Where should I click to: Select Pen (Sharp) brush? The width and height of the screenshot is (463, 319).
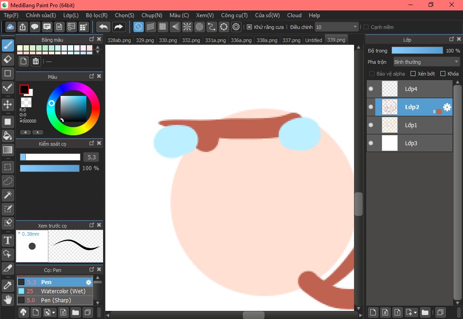[x=55, y=300]
